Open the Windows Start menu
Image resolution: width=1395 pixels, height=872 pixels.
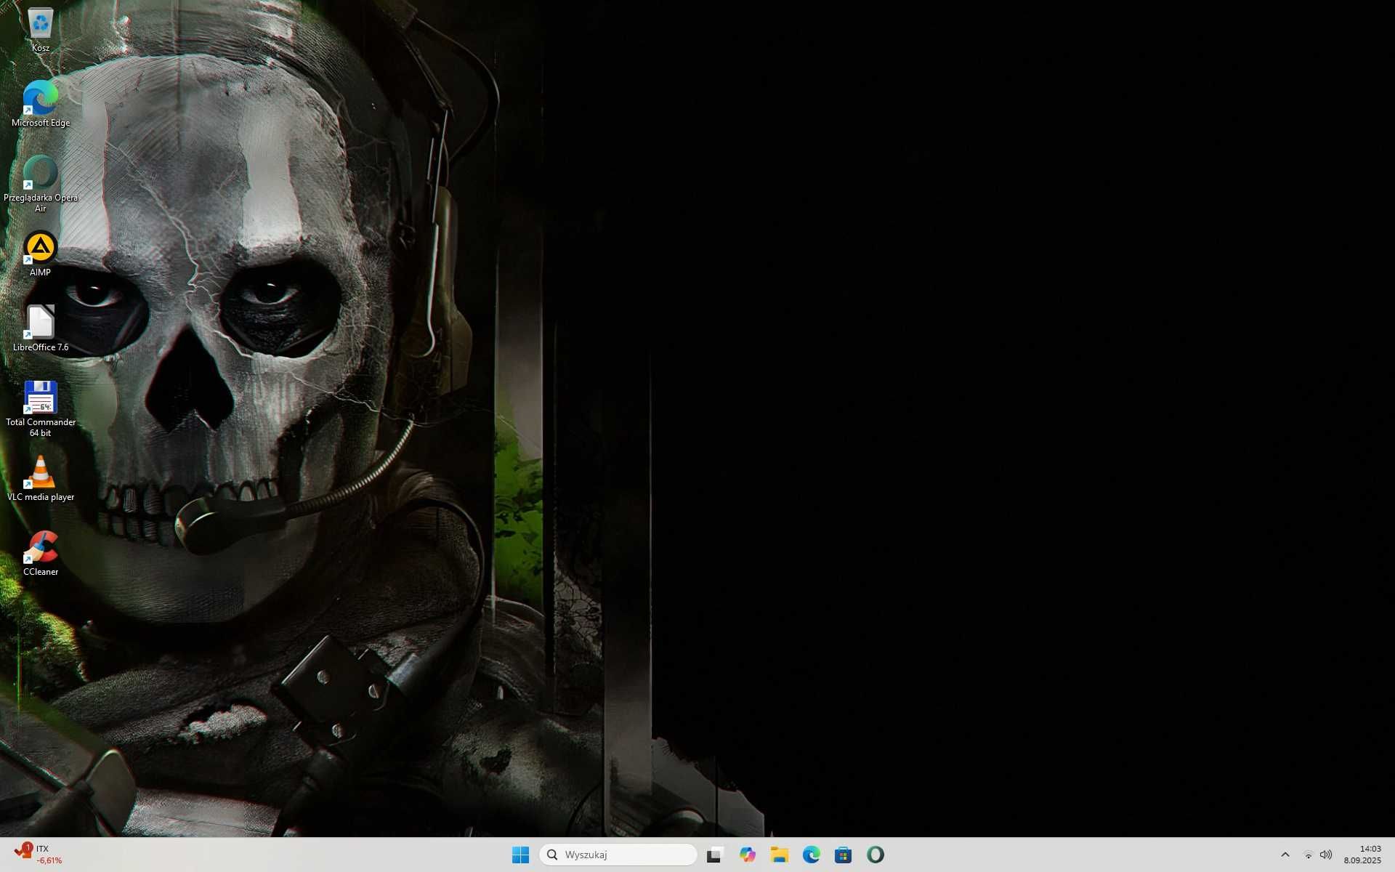pyautogui.click(x=520, y=855)
